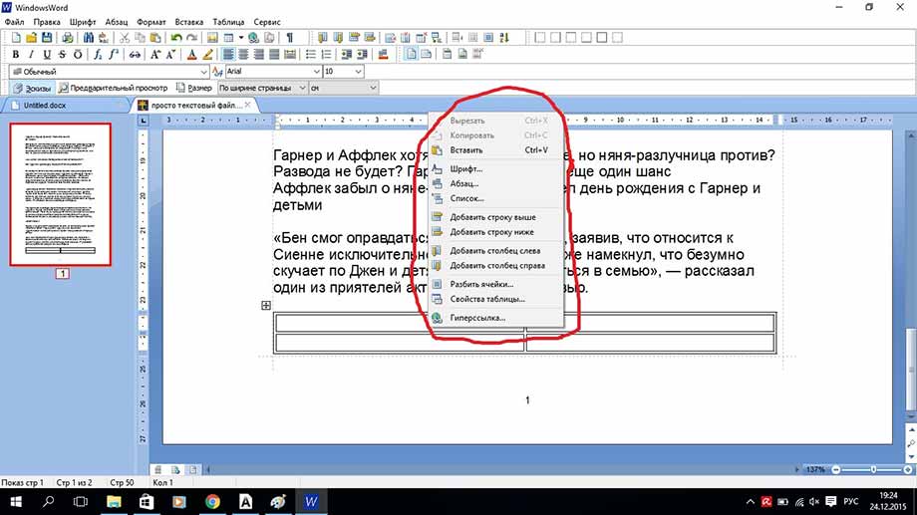Choose highlight color with marker icon
The width and height of the screenshot is (917, 515).
207,55
